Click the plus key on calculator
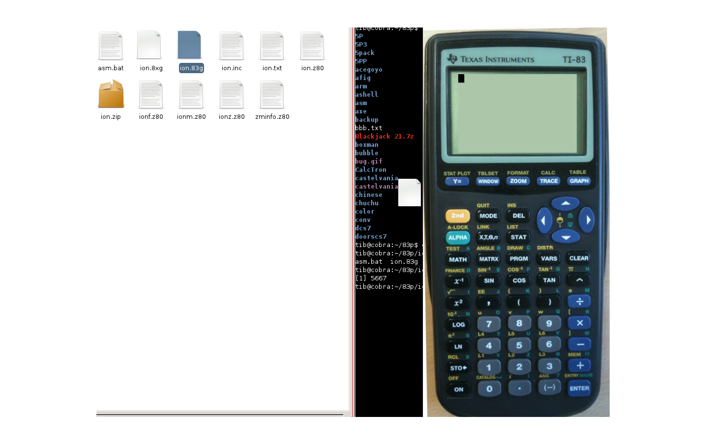Viewport: 708px width, 442px height. tap(580, 365)
